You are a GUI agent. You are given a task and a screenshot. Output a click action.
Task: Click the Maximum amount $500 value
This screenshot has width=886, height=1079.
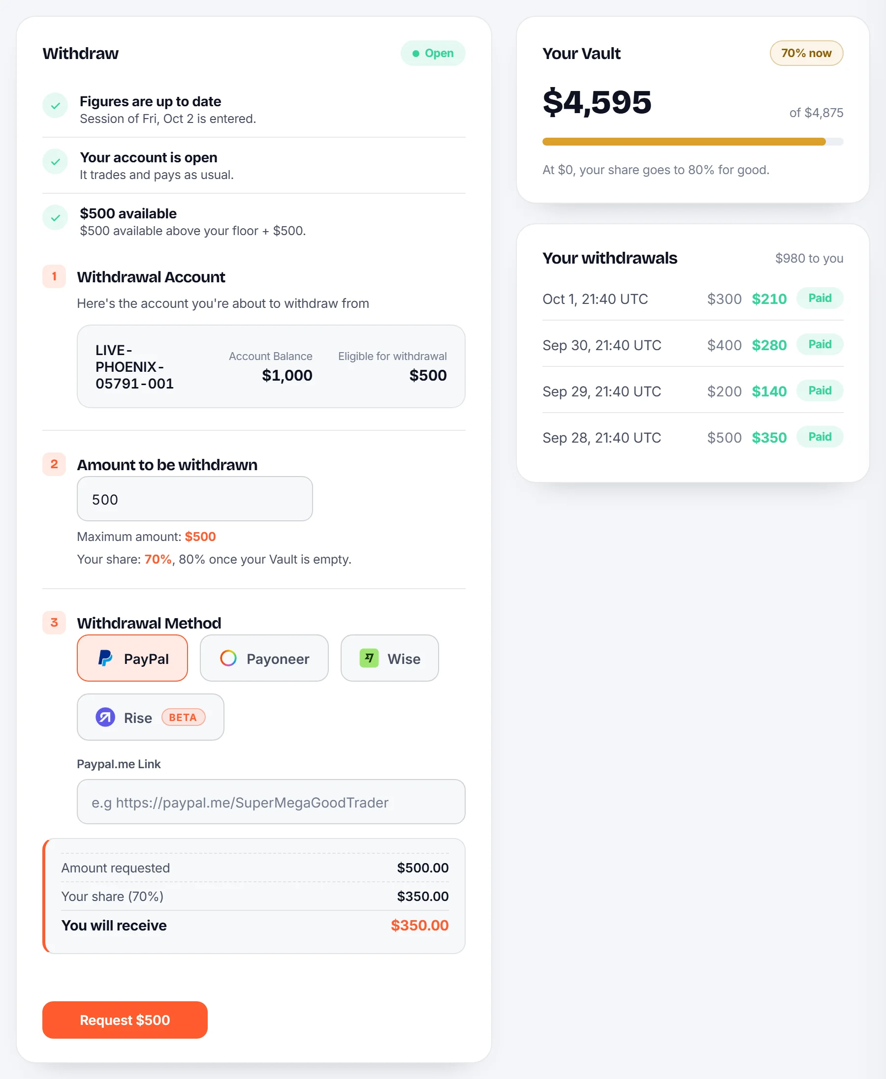[x=200, y=537]
